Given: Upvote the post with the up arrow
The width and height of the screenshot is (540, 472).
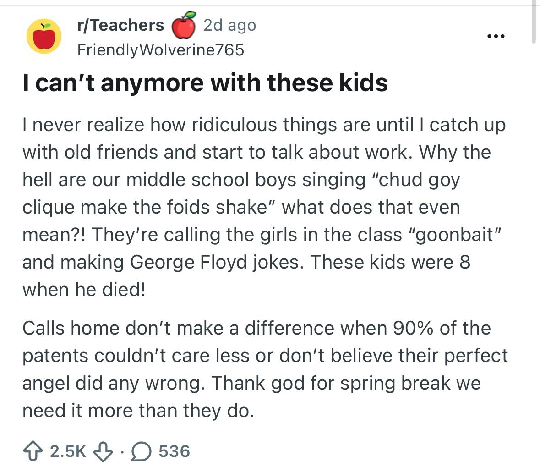Looking at the screenshot, I should (x=33, y=451).
